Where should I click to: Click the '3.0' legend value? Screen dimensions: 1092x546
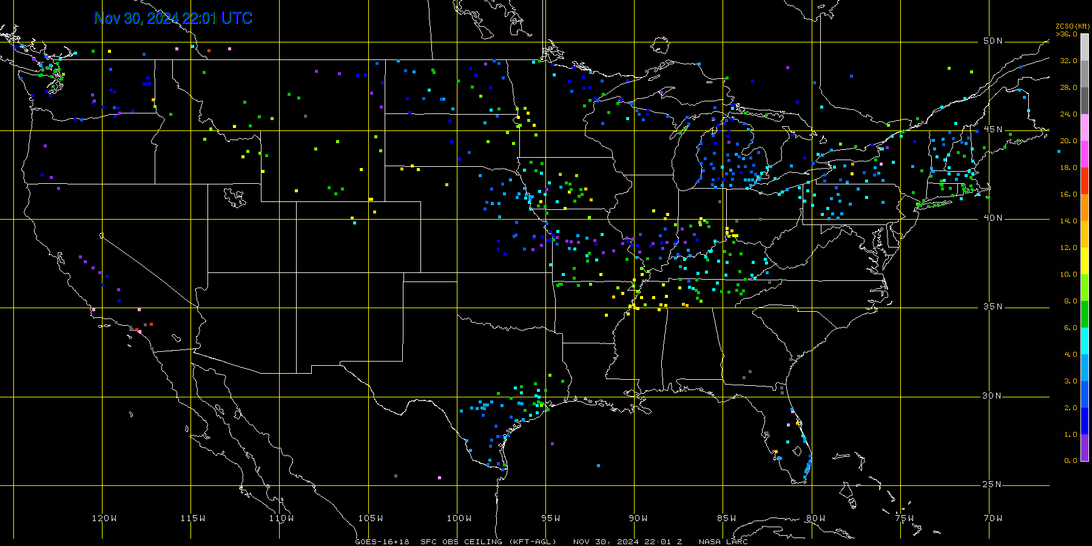coord(1071,381)
